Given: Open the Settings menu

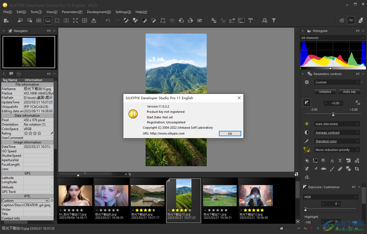Looking at the screenshot, I should coord(123,12).
